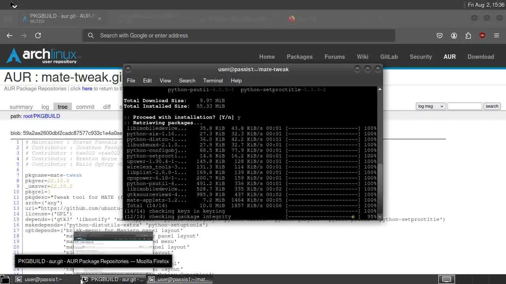The width and height of the screenshot is (506, 284).
Task: Click the clock in the top panel
Action: click(486, 5)
